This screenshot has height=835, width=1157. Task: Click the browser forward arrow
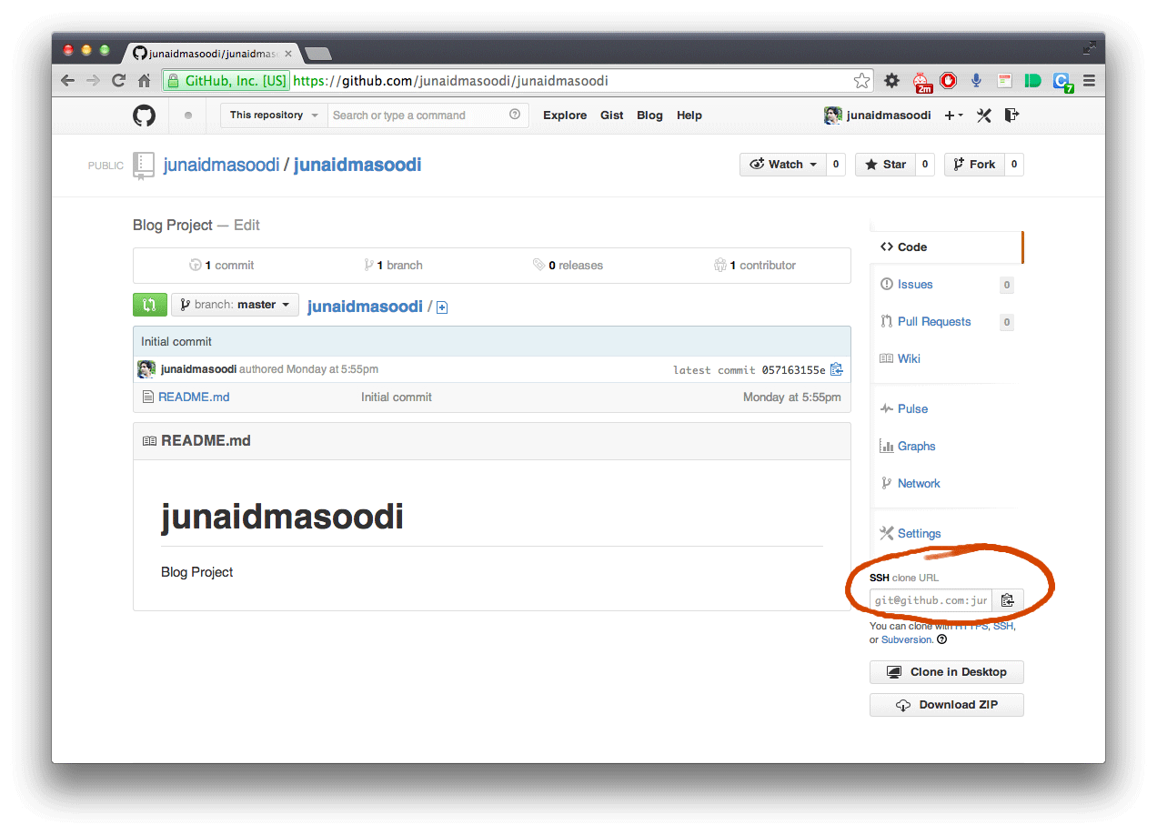93,81
